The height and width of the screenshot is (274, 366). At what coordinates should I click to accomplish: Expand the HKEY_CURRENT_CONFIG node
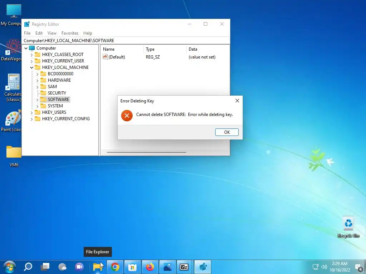[31, 119]
